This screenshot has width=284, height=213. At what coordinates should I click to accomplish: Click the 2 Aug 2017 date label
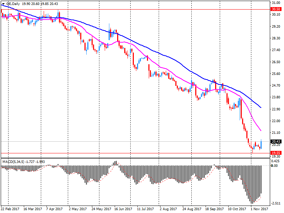[x=168, y=209]
